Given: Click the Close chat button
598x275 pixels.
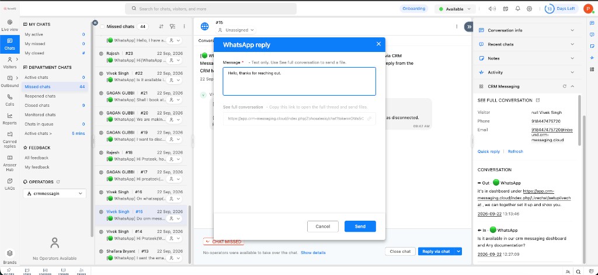Looking at the screenshot, I should coord(400,251).
